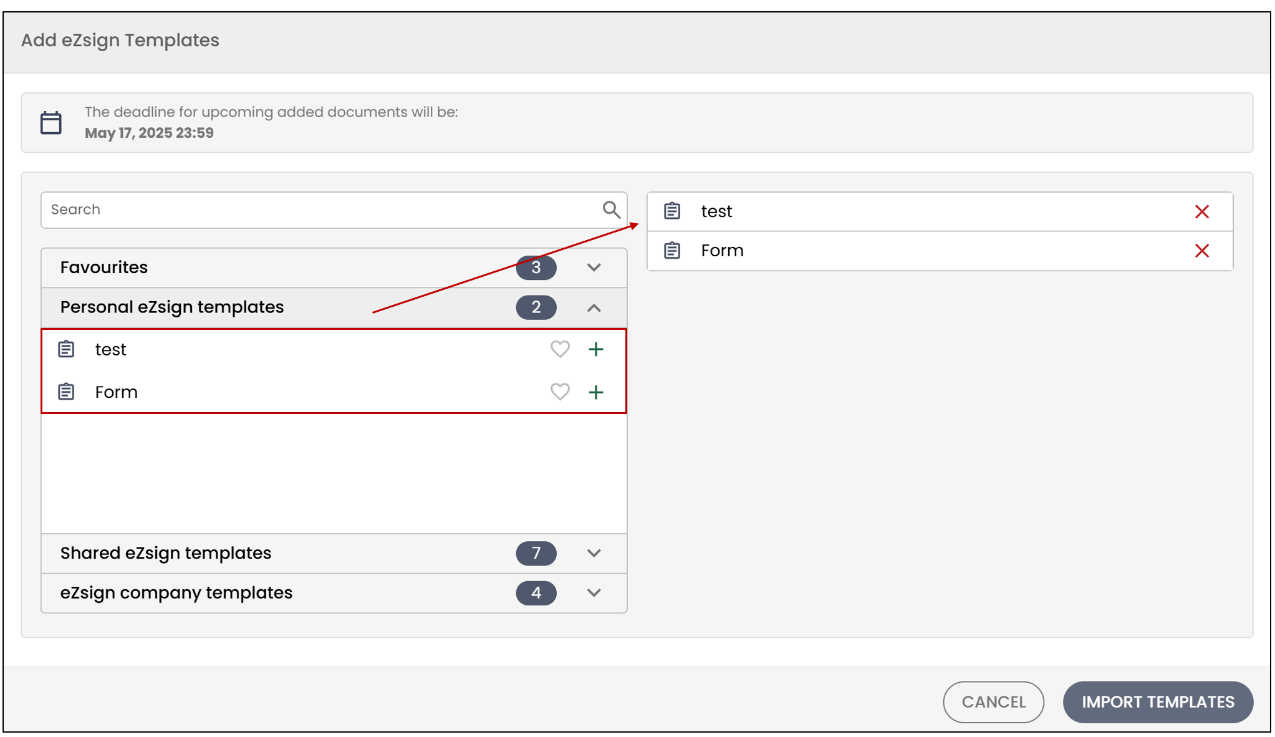1275x737 pixels.
Task: Click clipboard icon beside Form in selected list
Action: click(672, 251)
